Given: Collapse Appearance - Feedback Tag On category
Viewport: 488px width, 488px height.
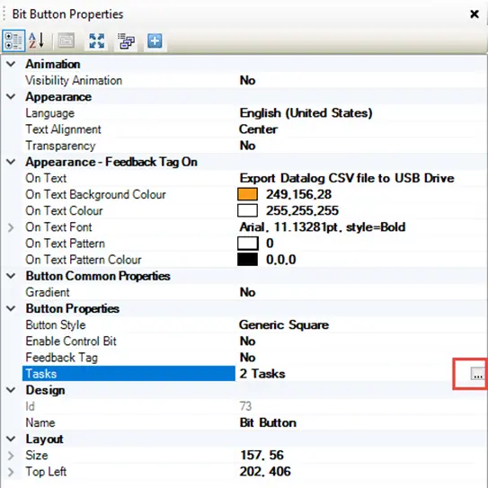Looking at the screenshot, I should [x=11, y=162].
